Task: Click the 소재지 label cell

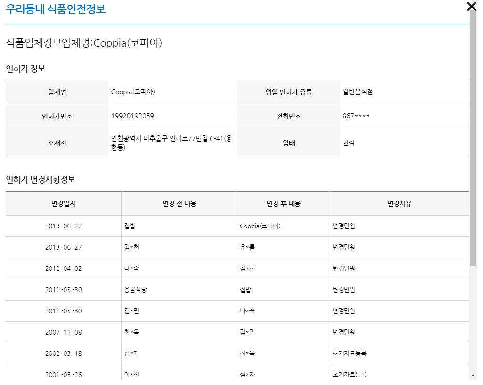Action: point(57,143)
